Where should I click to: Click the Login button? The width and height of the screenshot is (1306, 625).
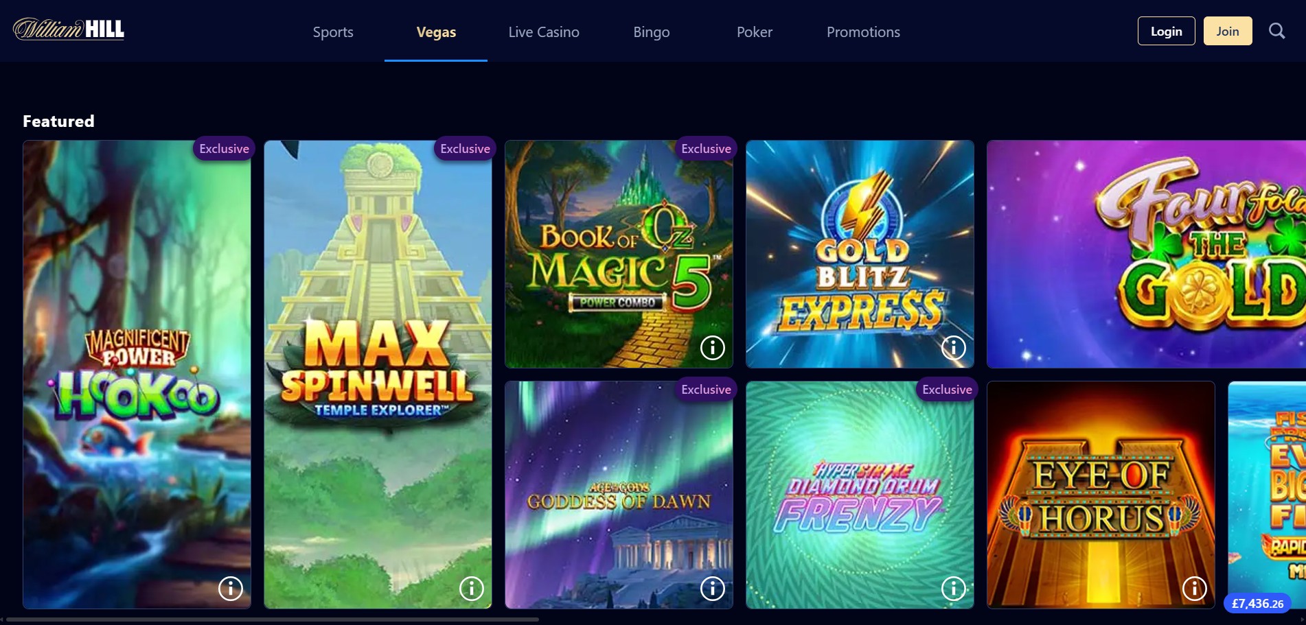point(1166,31)
